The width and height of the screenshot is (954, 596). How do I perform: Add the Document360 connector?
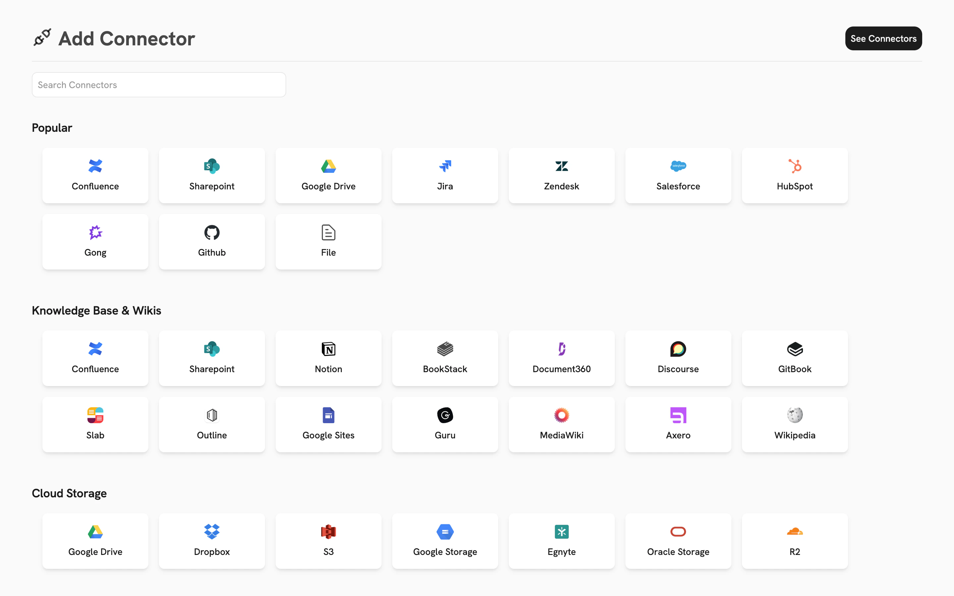(561, 358)
